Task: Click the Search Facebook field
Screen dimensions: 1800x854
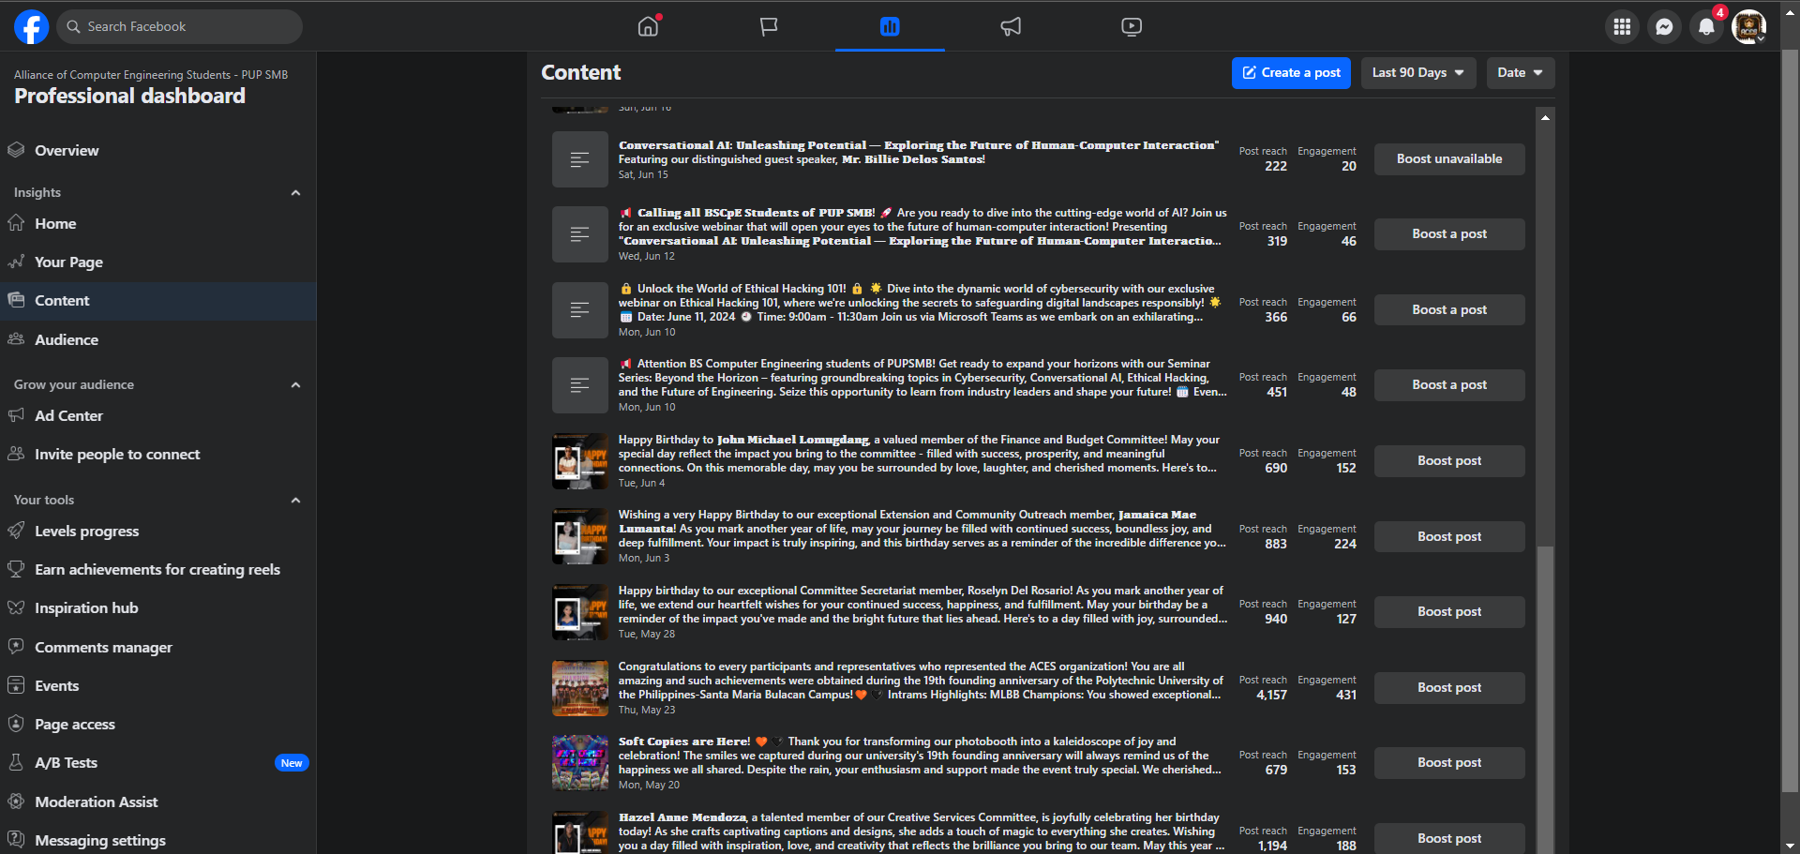Action: pos(180,27)
